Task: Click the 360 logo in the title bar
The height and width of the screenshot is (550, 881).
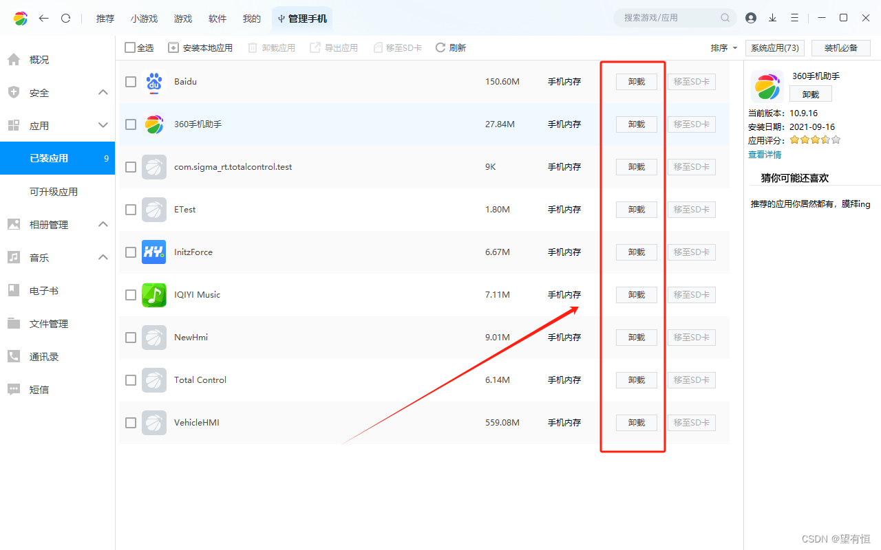Action: coord(21,19)
